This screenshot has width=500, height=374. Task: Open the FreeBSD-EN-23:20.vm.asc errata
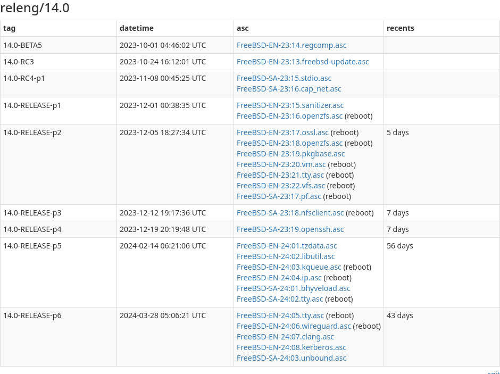281,164
